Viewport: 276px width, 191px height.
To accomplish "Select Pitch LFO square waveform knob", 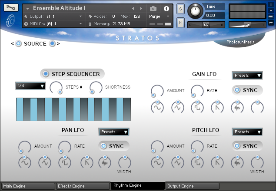I will click(197, 162).
